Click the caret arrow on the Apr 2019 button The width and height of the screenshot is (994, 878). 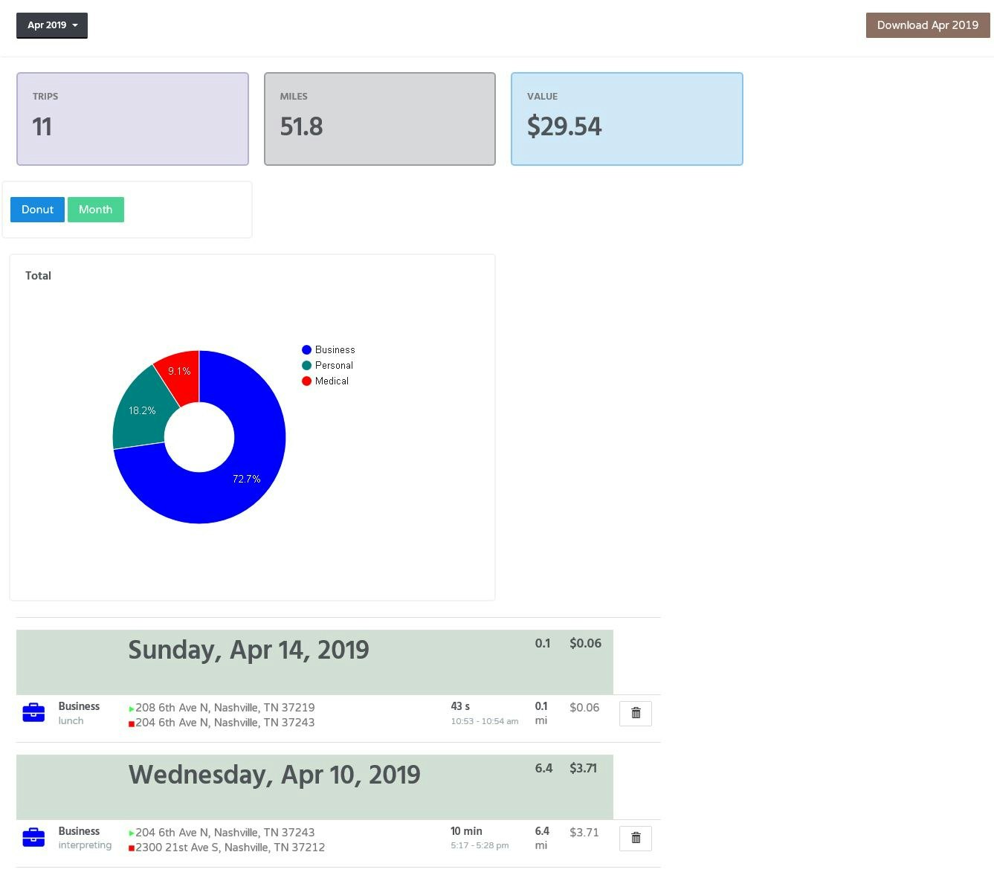(75, 25)
